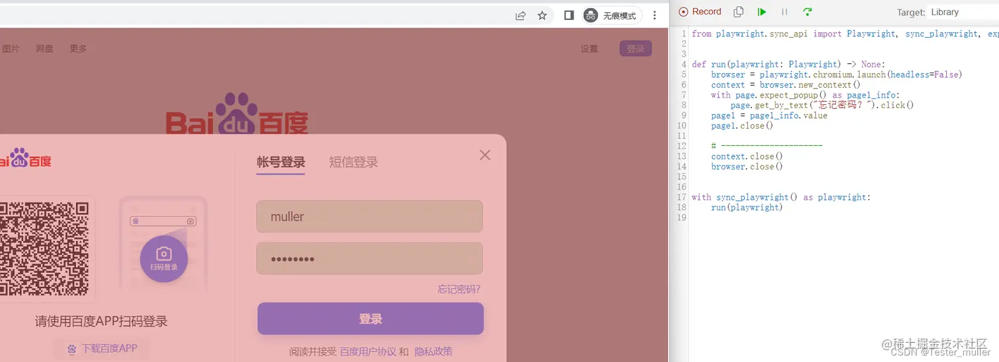Click the line 'context = browser.new_context()'

pyautogui.click(x=786, y=85)
